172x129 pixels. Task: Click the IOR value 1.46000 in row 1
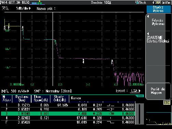pos(128,105)
